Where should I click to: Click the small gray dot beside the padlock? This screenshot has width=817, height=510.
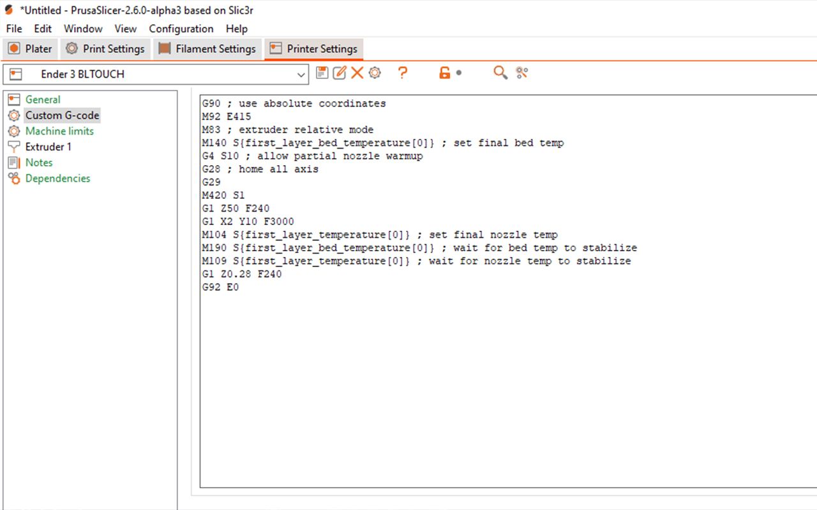pos(459,73)
